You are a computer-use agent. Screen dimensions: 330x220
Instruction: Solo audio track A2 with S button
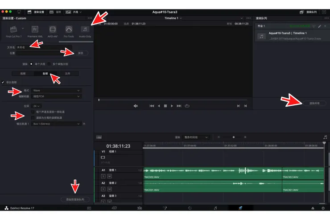pyautogui.click(x=103, y=189)
